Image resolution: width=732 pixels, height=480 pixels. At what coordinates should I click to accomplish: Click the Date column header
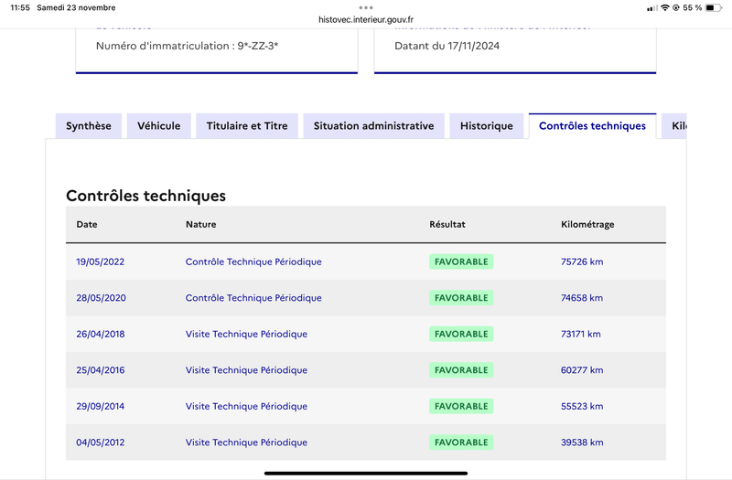pos(87,224)
